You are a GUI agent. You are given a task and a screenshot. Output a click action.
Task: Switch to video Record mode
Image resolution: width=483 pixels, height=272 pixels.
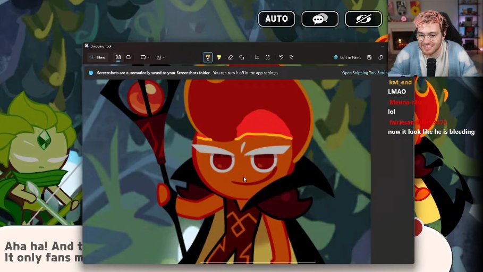[129, 57]
